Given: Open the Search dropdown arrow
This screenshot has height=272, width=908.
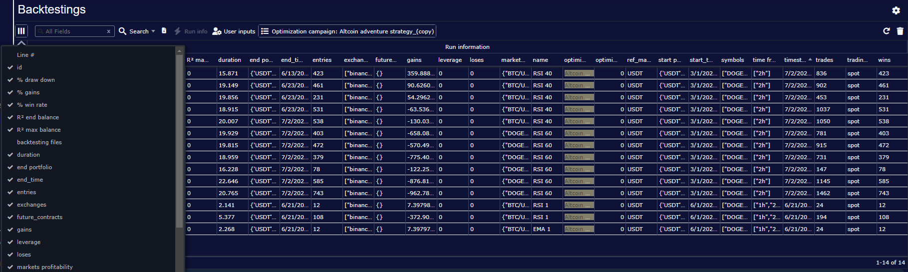Looking at the screenshot, I should (153, 31).
